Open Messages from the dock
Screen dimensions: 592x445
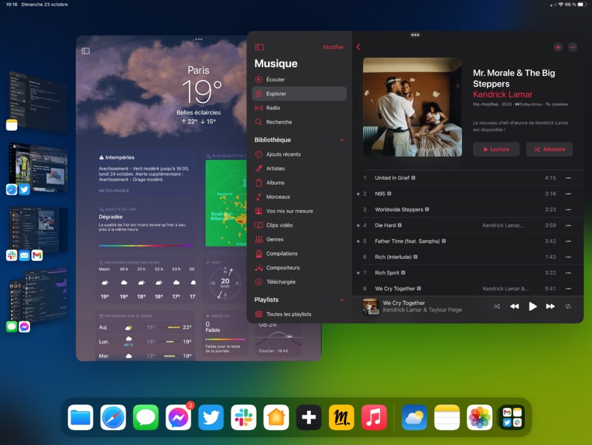pyautogui.click(x=146, y=417)
